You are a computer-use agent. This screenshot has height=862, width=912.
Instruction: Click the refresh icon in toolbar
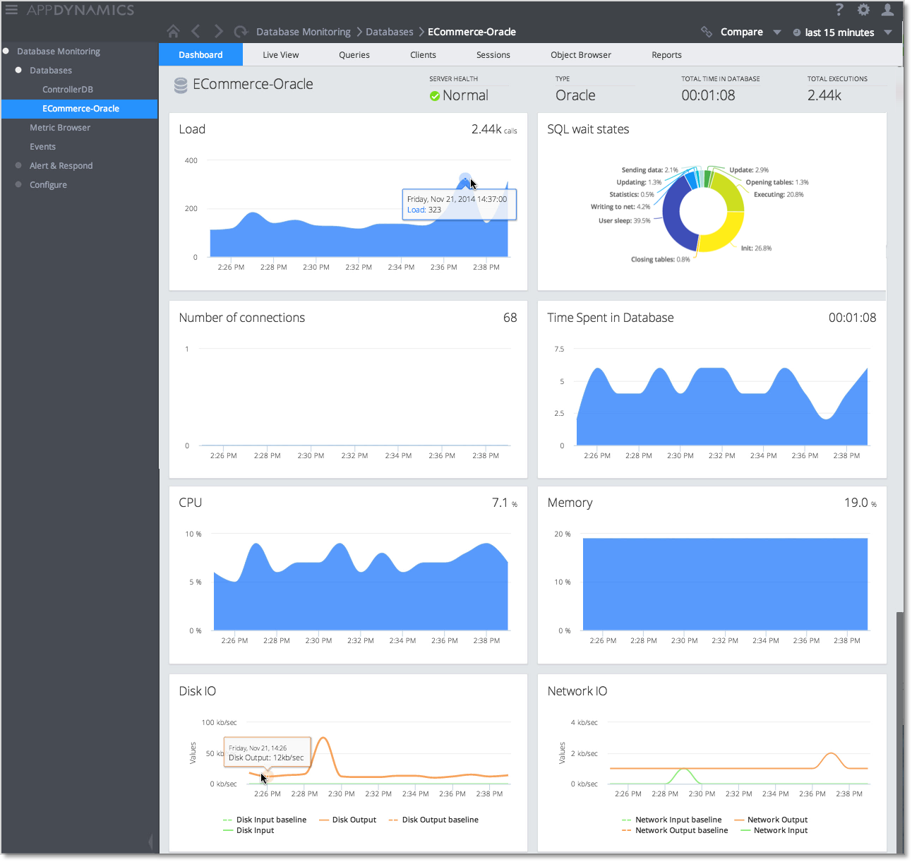[x=241, y=31]
